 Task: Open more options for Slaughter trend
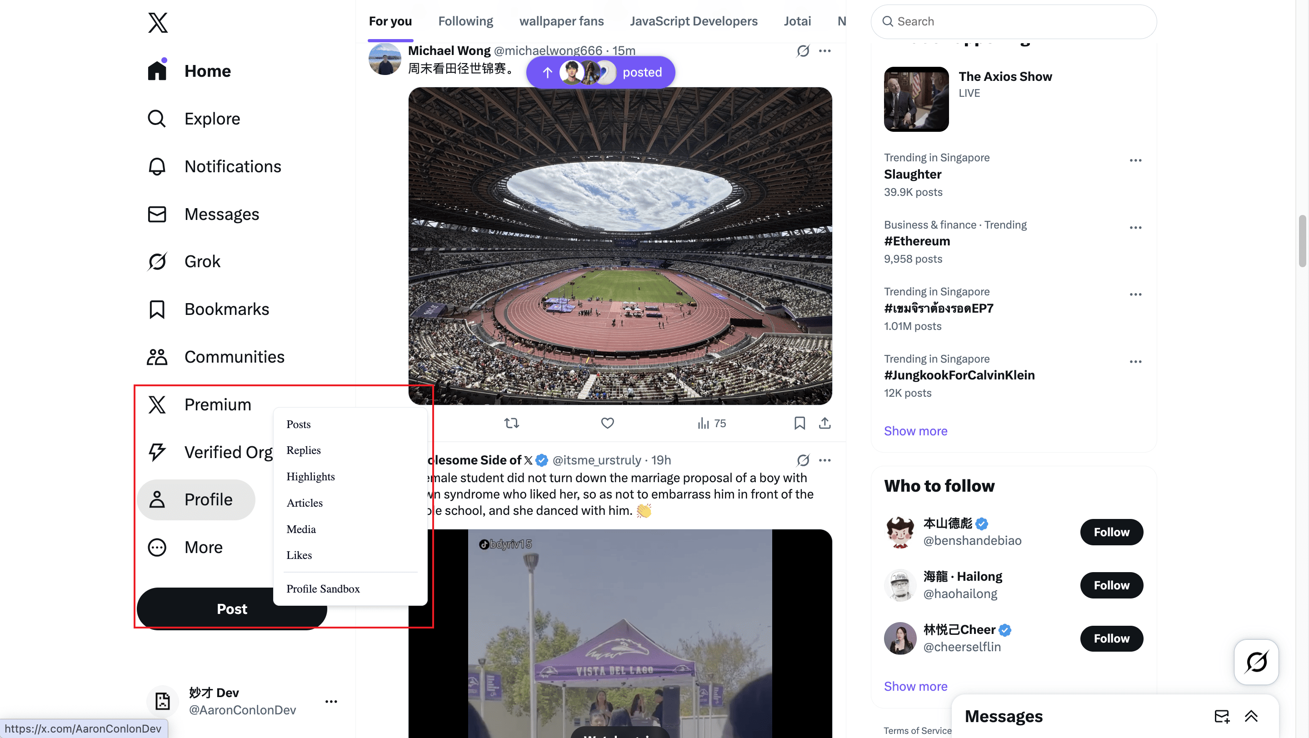point(1135,160)
